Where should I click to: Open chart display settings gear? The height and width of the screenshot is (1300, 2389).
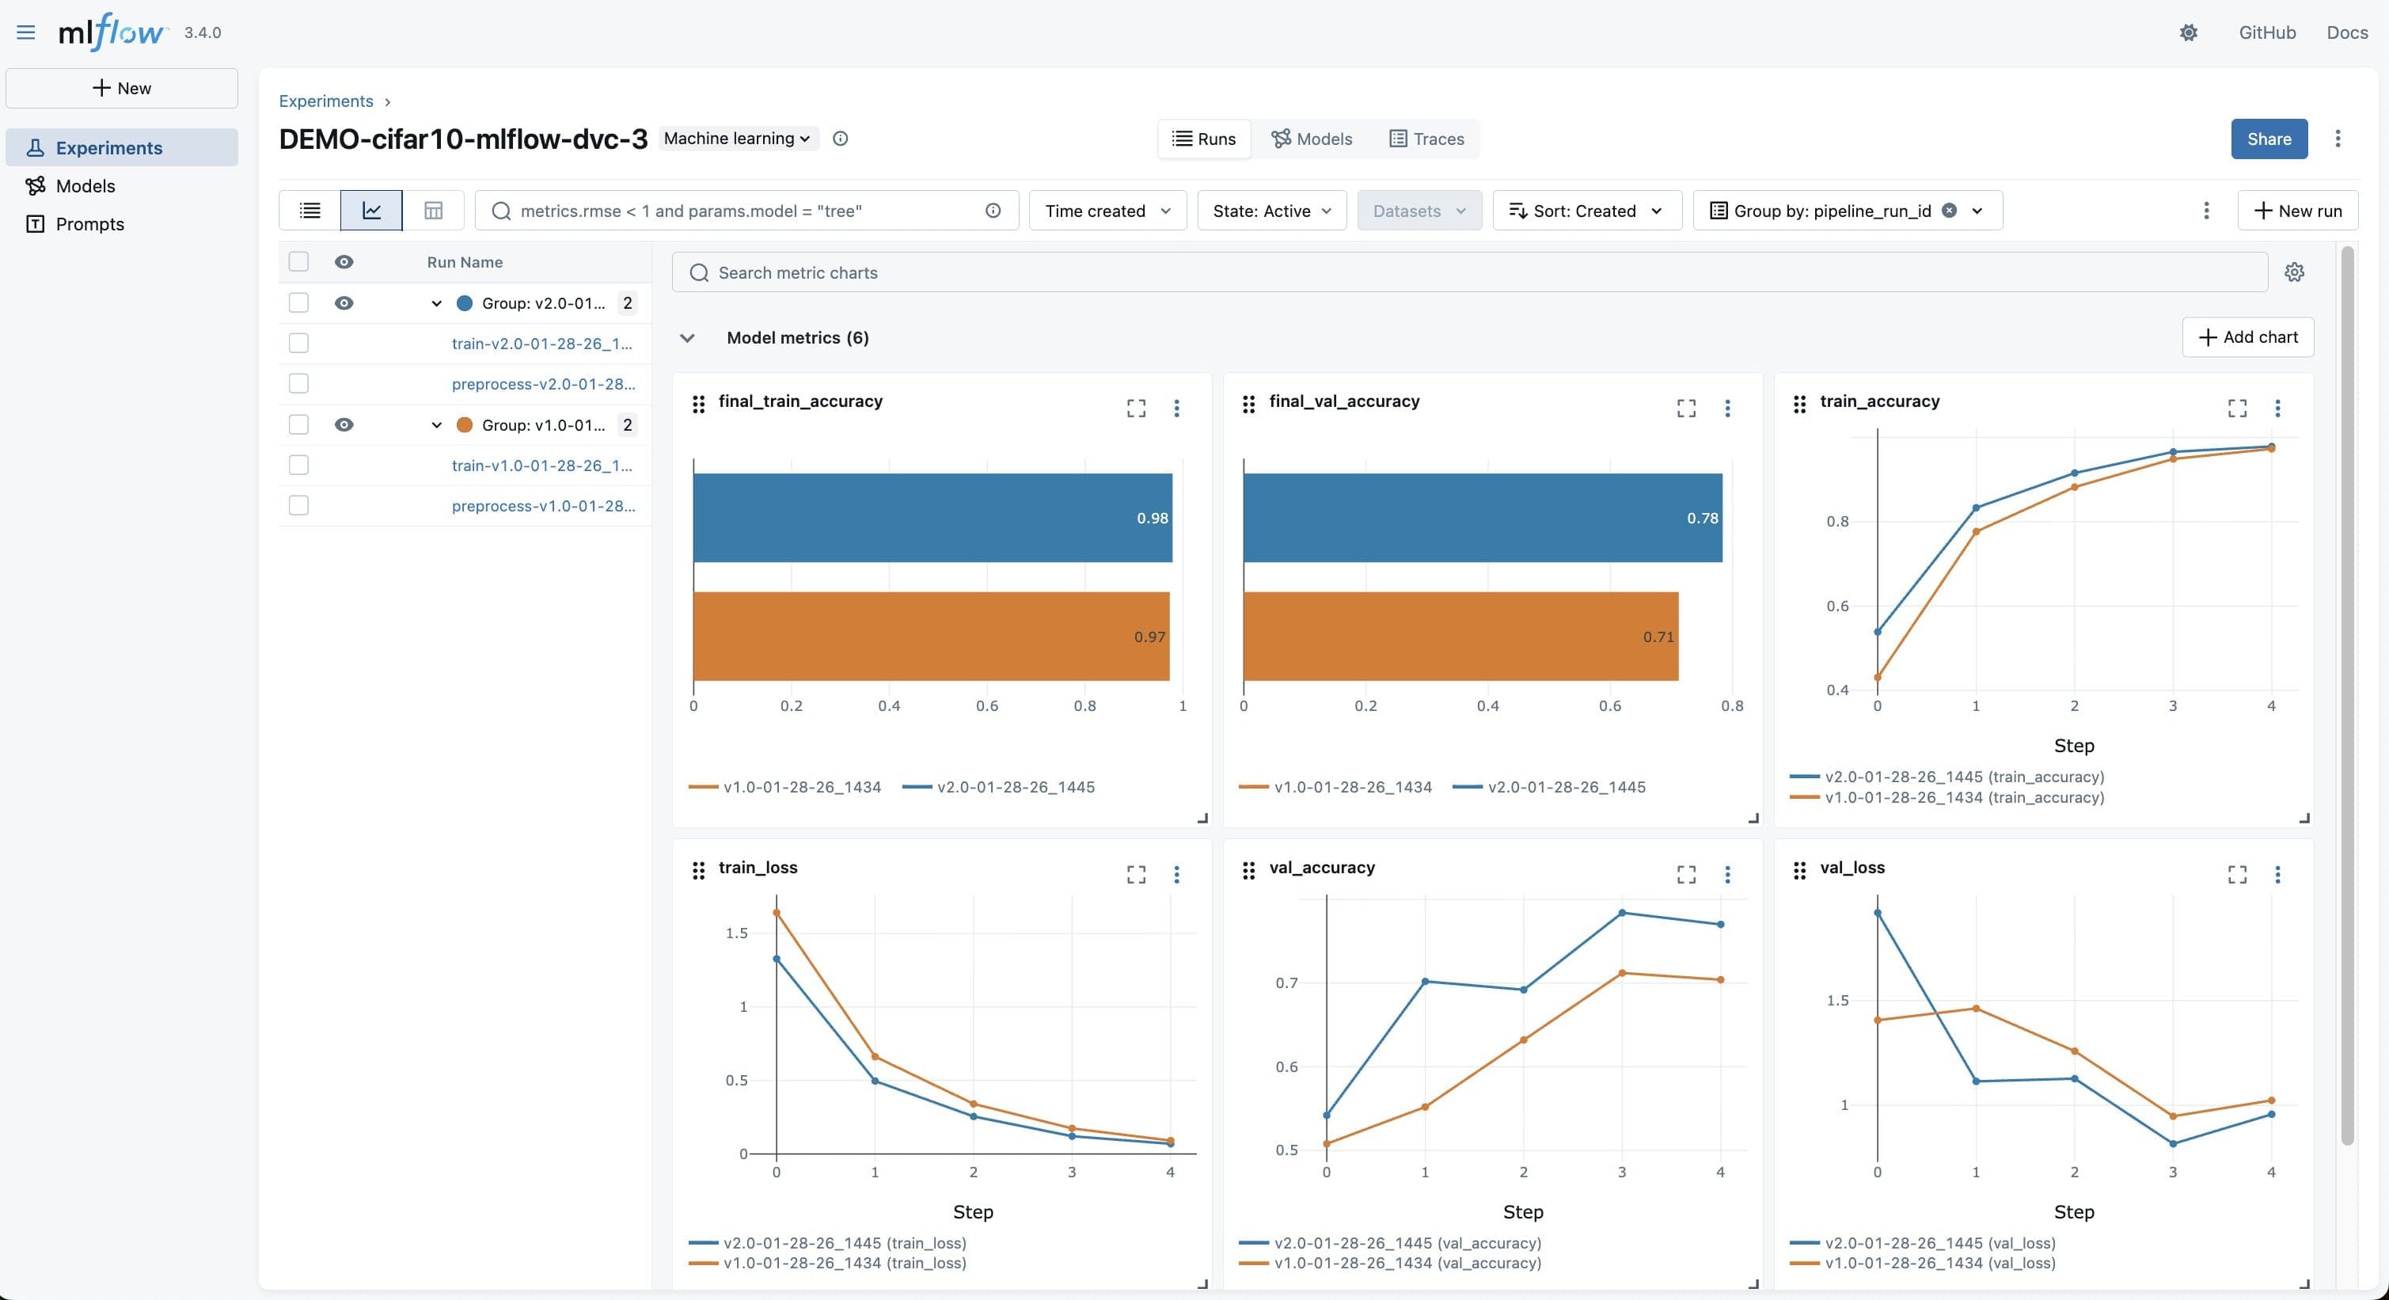[2293, 272]
